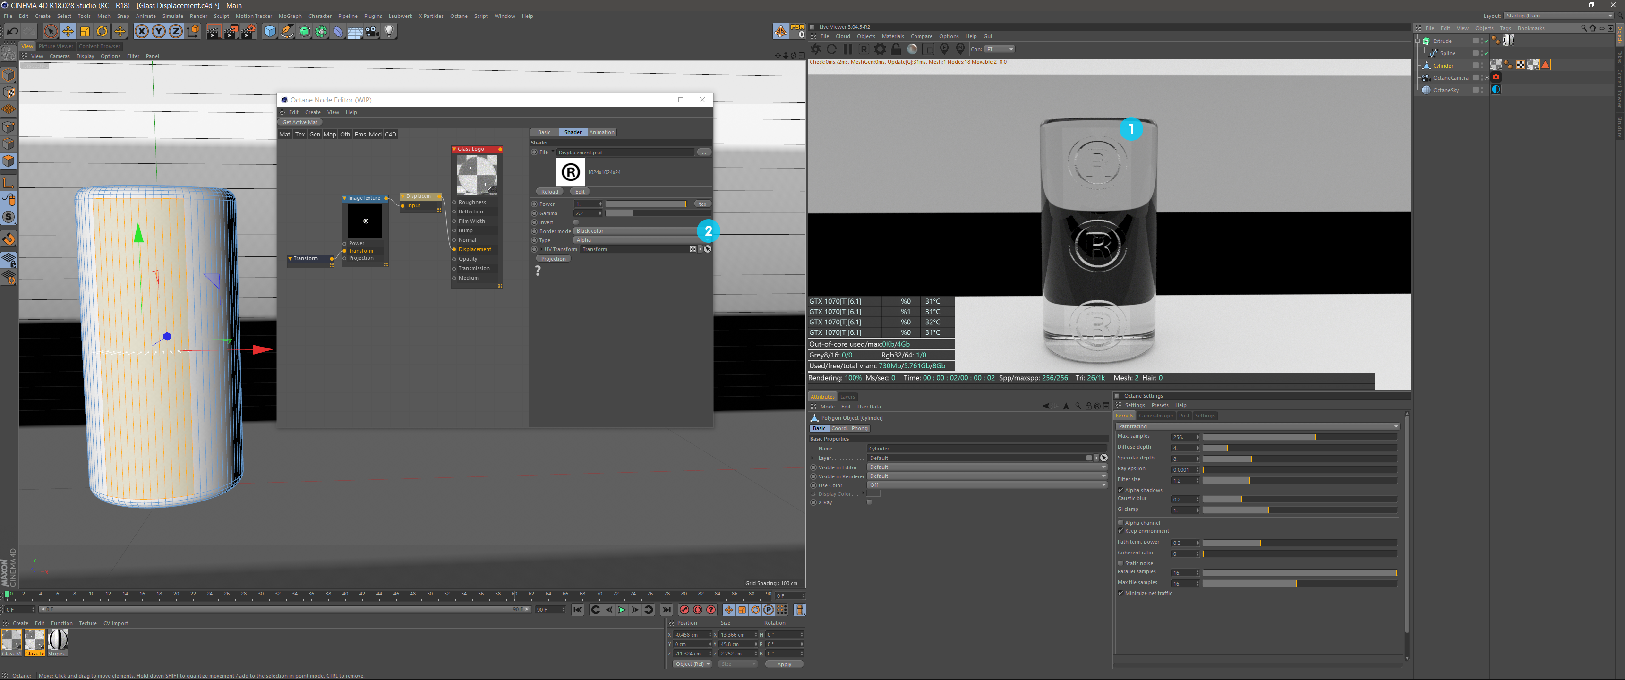Toggle Minimize net traffic checkbox

(x=1120, y=593)
